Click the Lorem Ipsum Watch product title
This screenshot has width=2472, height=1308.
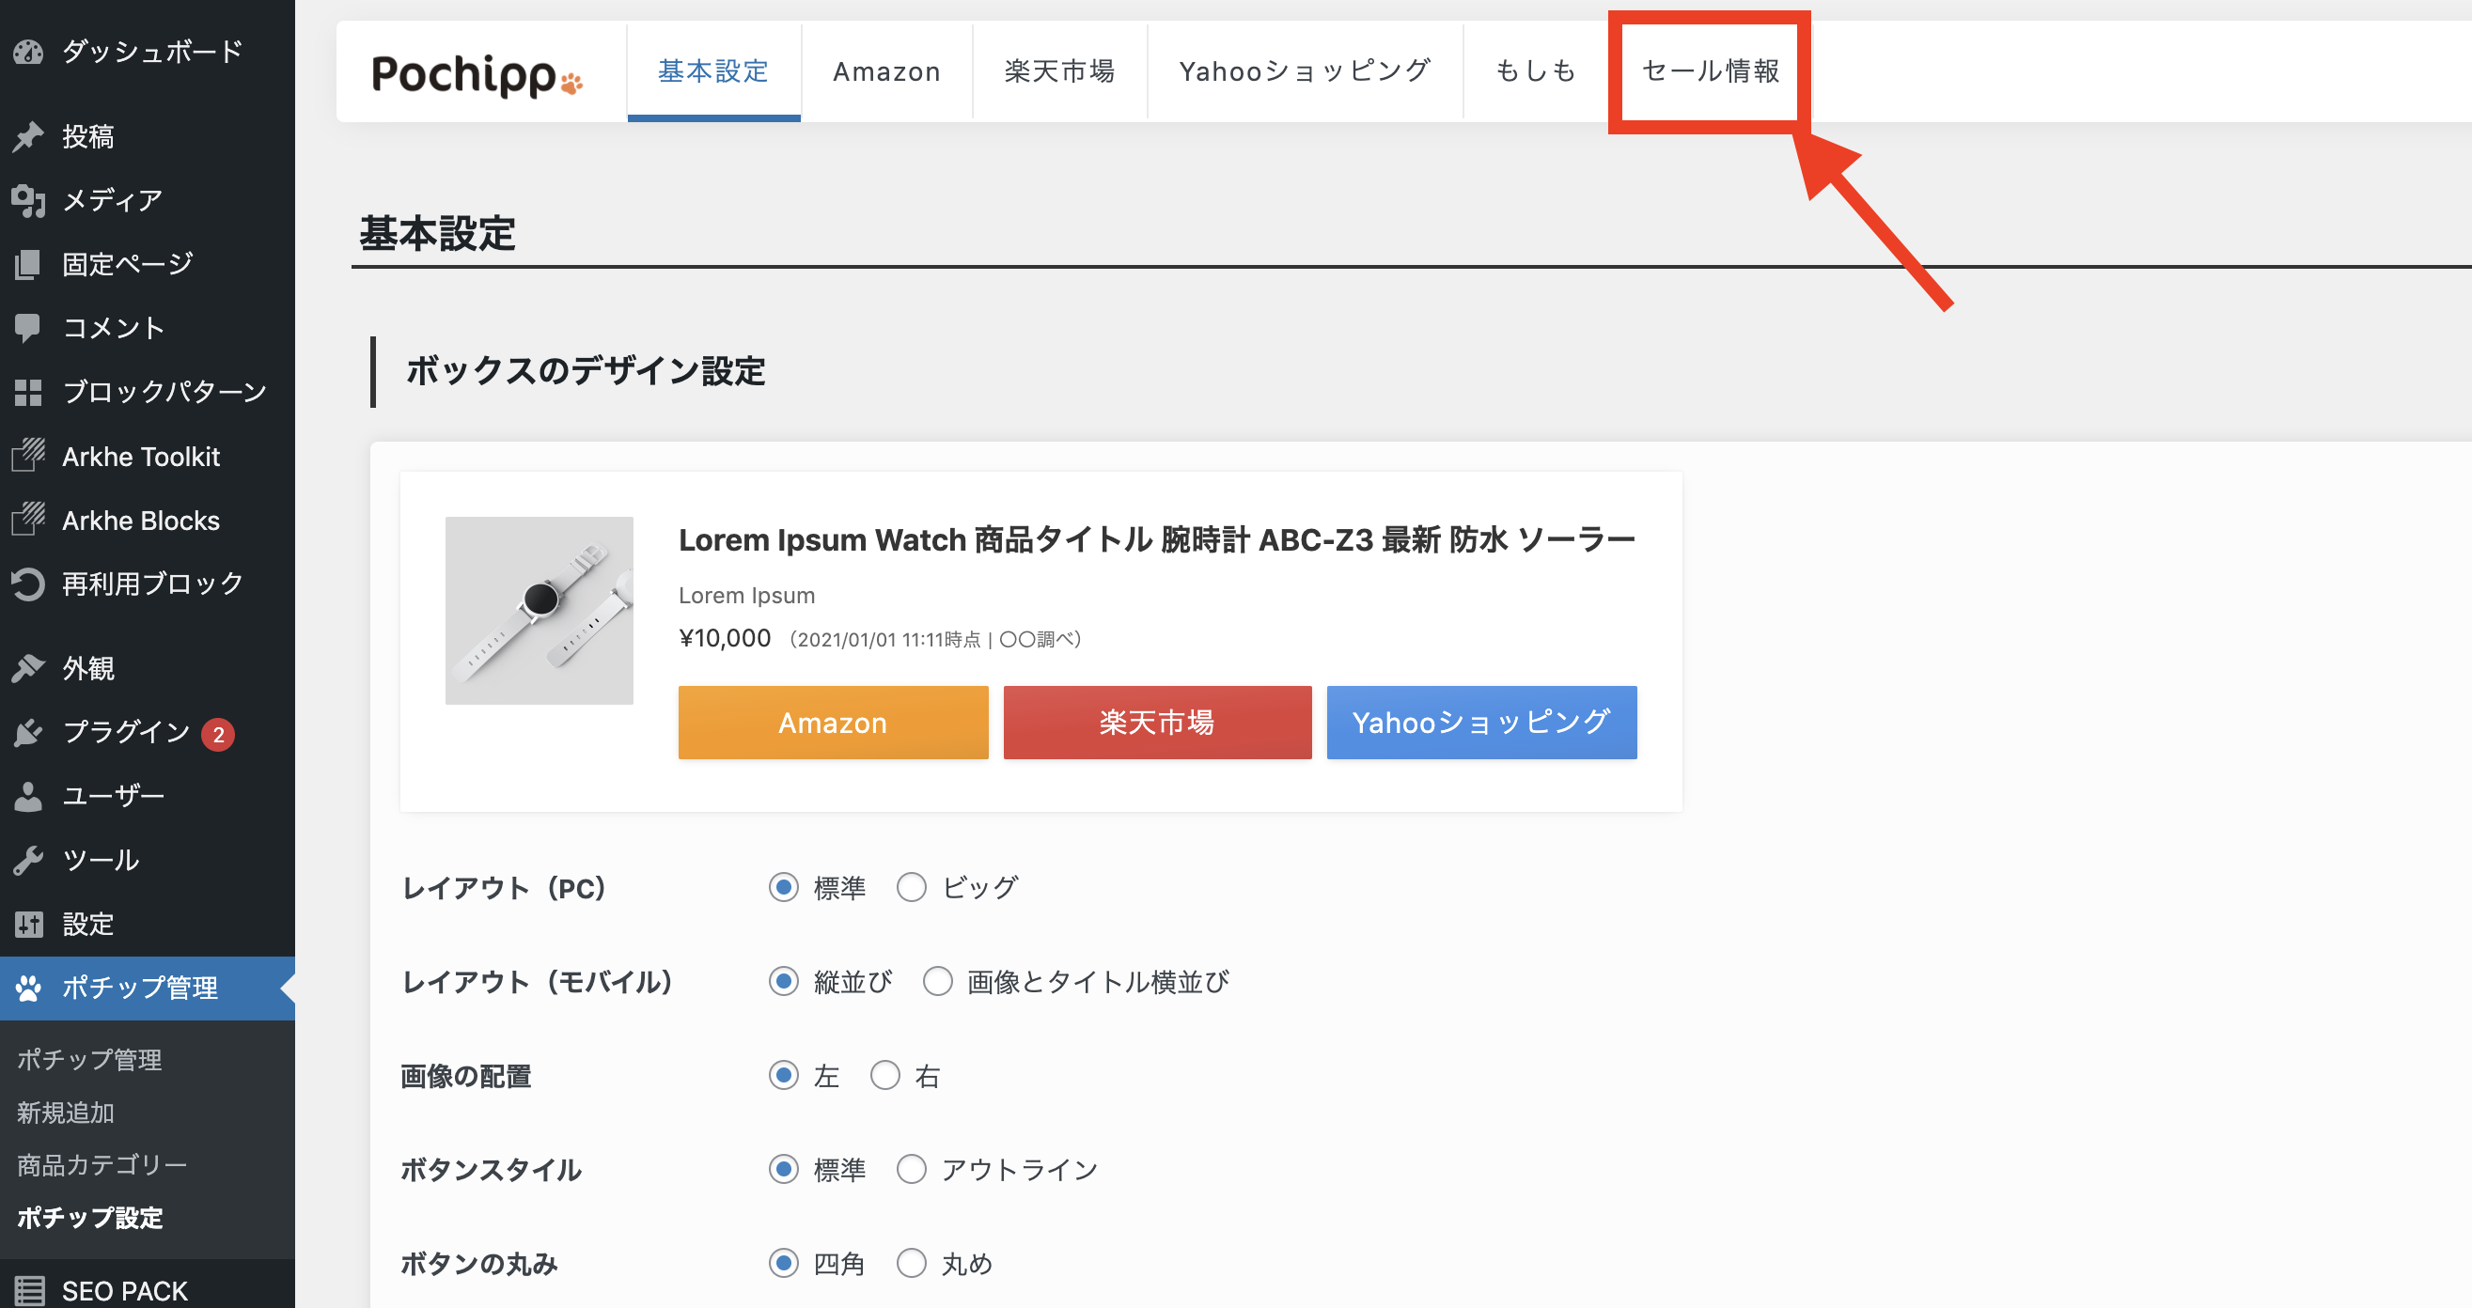[x=1156, y=540]
